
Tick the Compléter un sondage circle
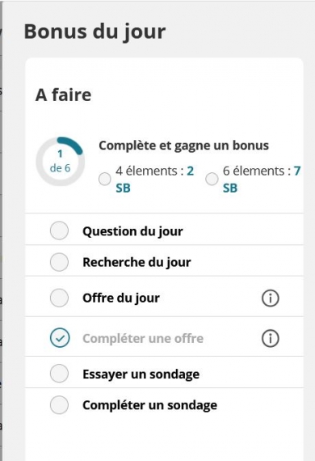tap(59, 405)
